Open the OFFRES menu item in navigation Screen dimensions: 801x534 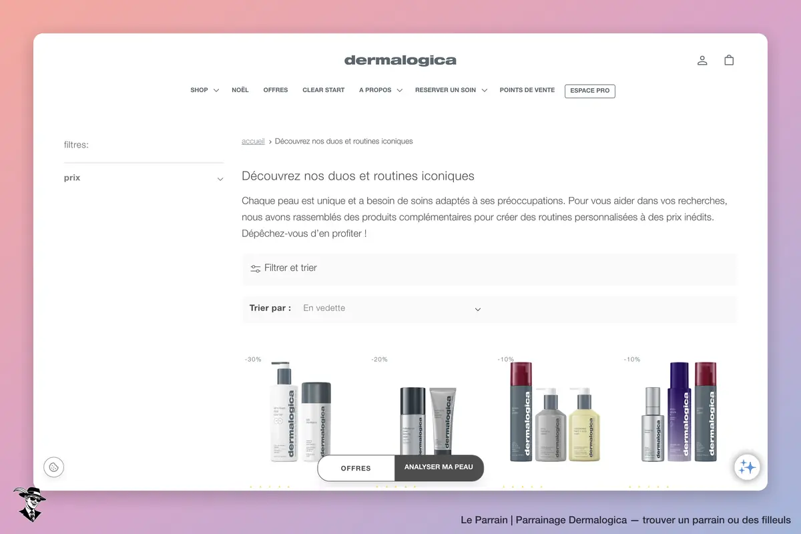pyautogui.click(x=276, y=90)
